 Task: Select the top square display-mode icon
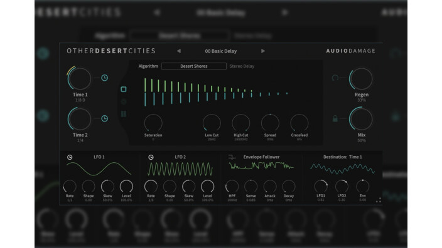pos(124,89)
